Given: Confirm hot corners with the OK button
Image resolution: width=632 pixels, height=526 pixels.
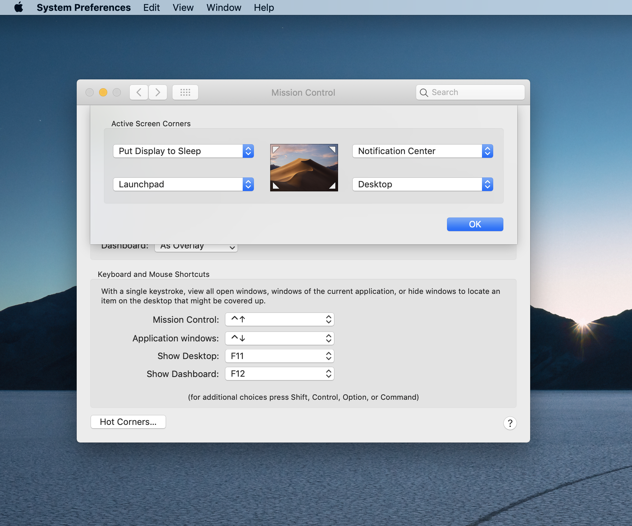Looking at the screenshot, I should [475, 224].
